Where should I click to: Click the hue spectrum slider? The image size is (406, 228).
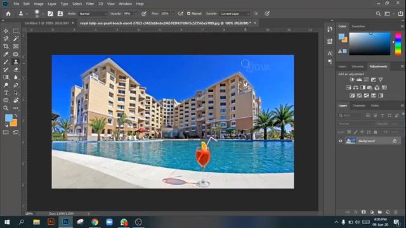[x=398, y=44]
